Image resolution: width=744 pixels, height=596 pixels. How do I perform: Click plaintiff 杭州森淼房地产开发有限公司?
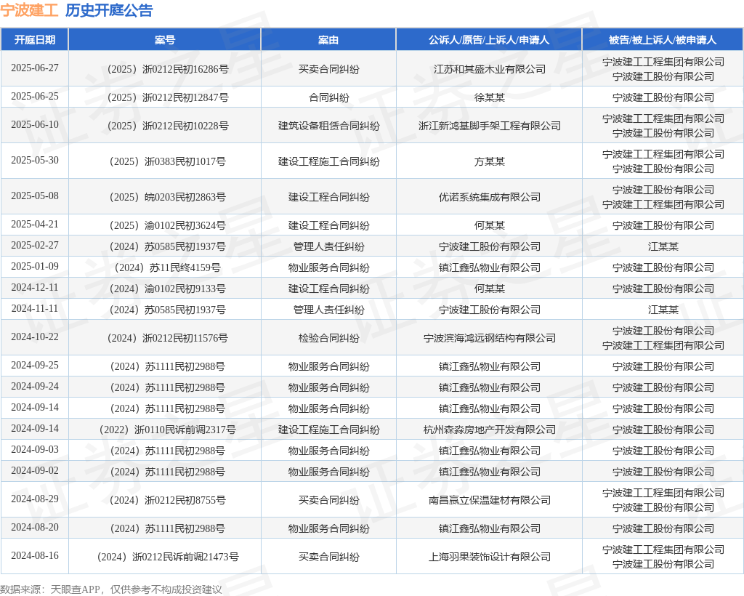click(489, 430)
